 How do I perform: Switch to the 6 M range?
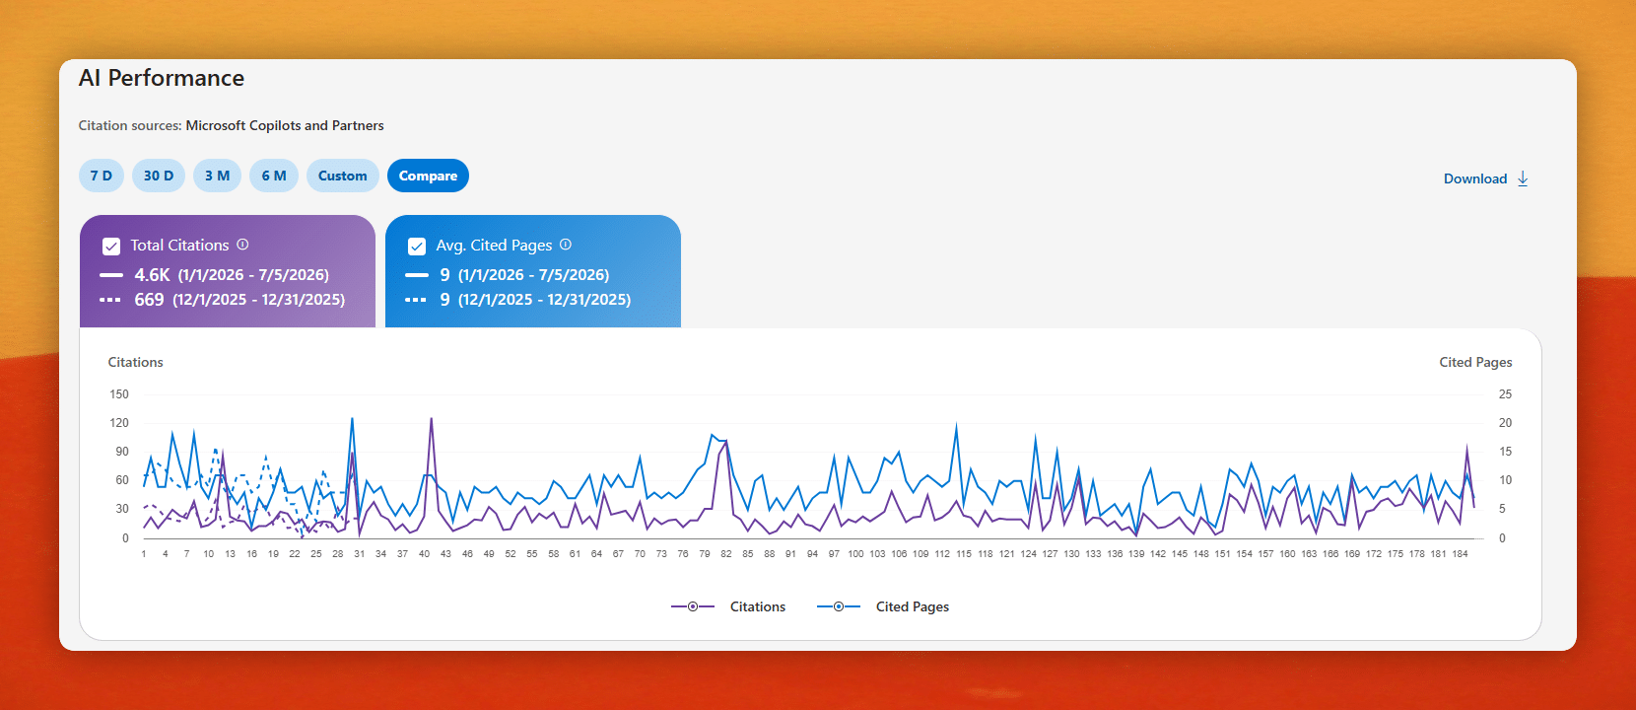click(x=274, y=176)
